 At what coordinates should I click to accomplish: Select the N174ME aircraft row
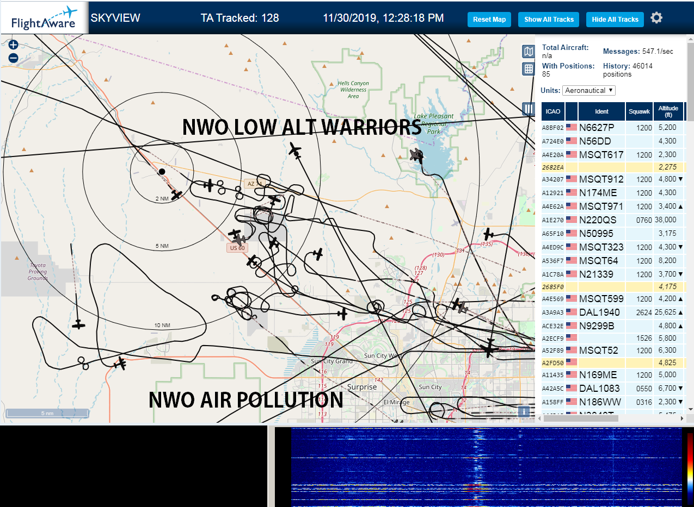tap(613, 193)
